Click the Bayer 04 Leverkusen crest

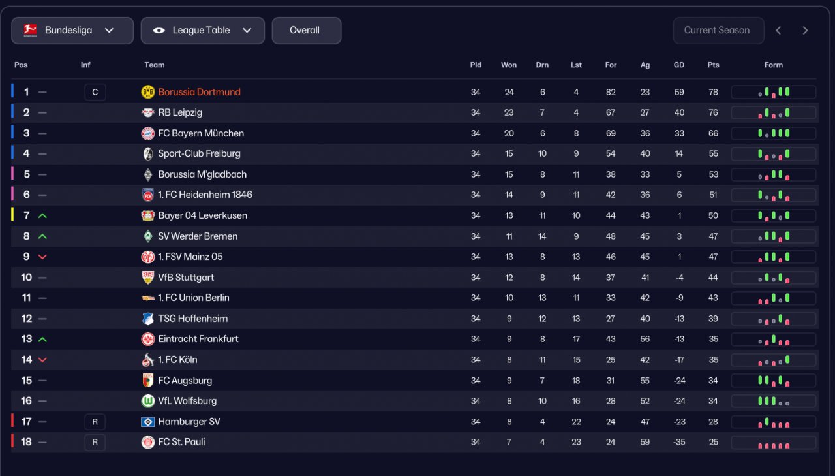coord(148,215)
